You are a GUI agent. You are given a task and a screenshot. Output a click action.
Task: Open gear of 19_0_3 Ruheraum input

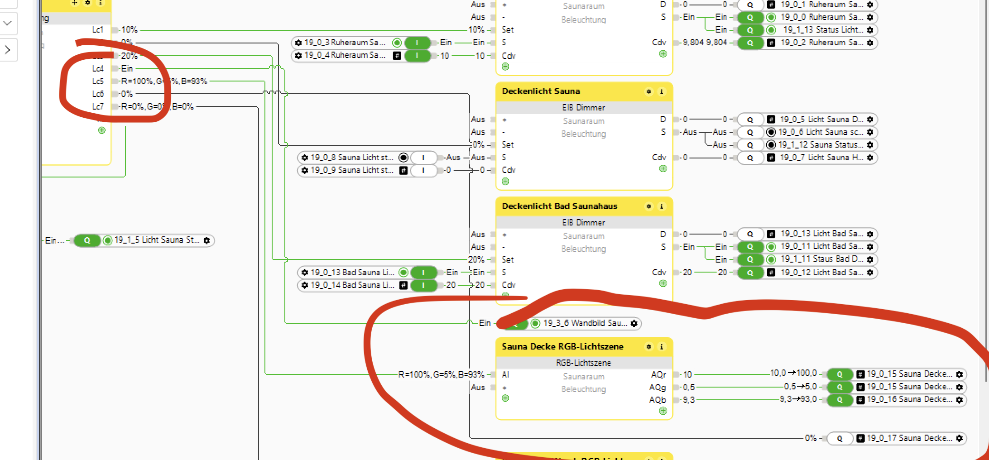[298, 43]
